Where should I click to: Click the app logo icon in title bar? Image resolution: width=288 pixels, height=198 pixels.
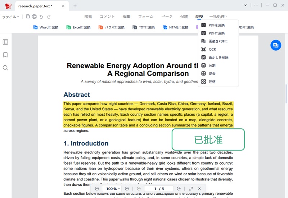(8, 6)
